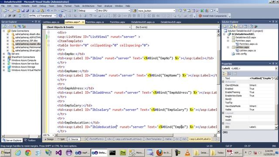Expand the SharePoint Connections node
Viewport: 279px width, 157px height.
[4, 57]
